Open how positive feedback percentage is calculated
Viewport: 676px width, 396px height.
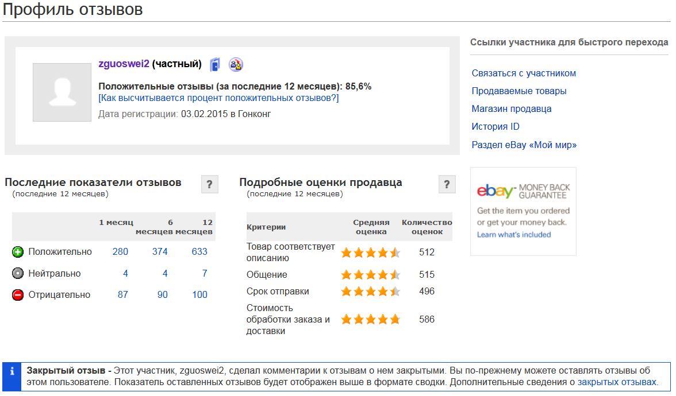(x=218, y=98)
